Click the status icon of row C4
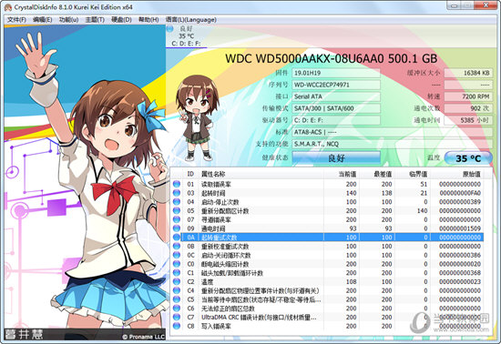This screenshot has width=501, height=344. [177, 290]
